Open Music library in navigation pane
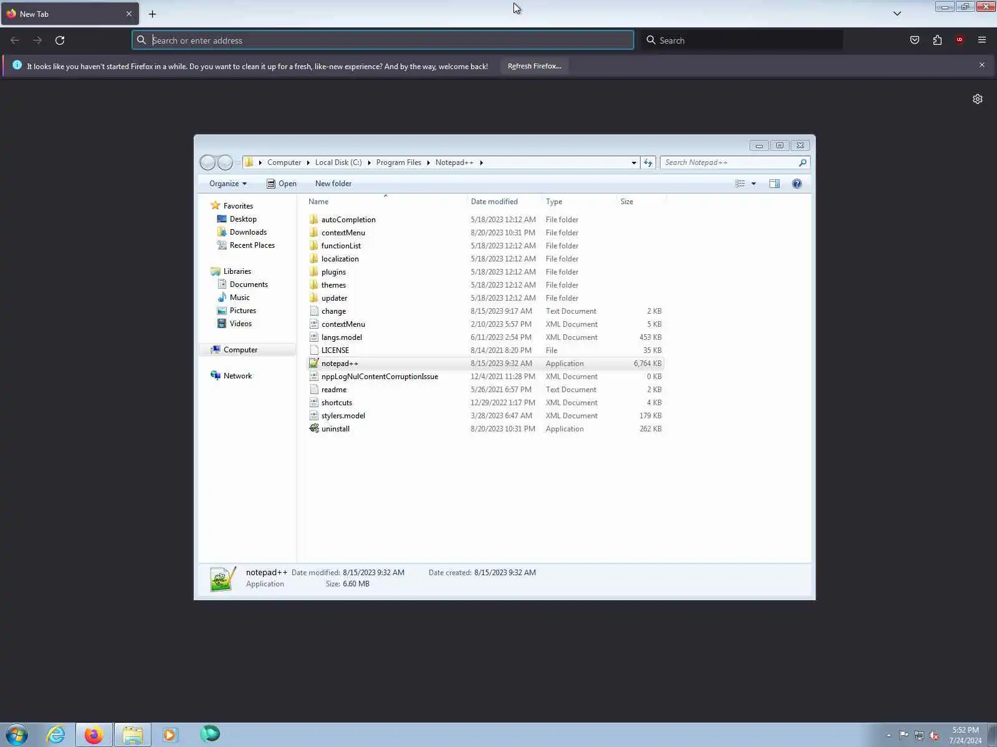 point(239,298)
